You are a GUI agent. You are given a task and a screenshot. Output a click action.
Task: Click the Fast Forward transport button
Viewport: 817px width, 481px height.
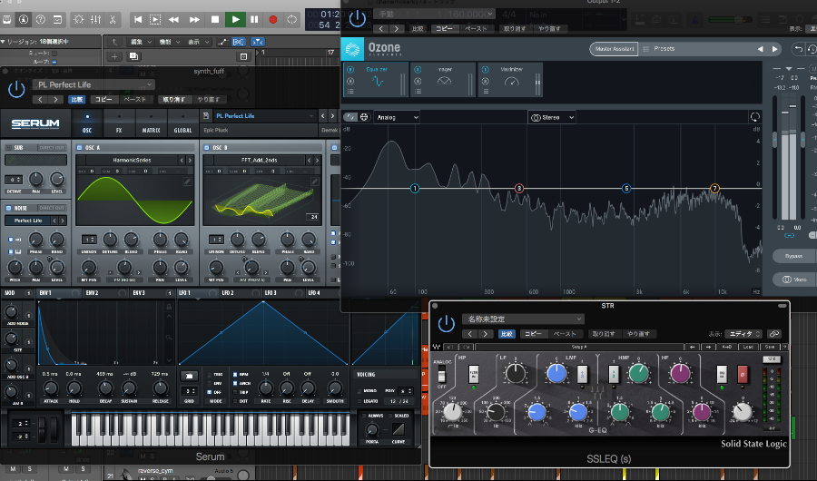tap(194, 19)
